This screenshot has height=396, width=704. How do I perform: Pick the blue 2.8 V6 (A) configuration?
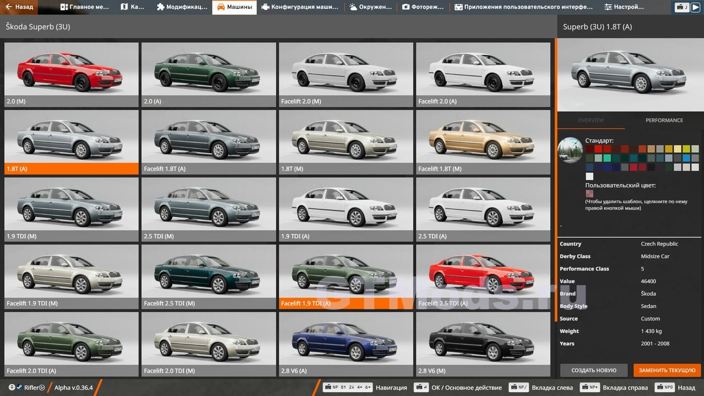point(346,344)
